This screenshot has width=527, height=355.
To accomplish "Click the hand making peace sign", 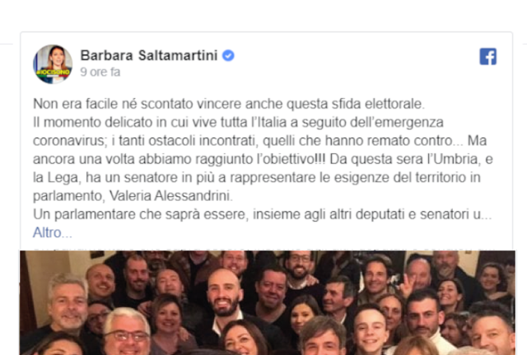I will [x=408, y=285].
